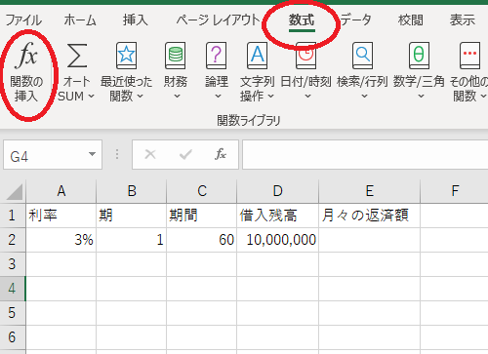Select cell with value 3%
Screen dimensions: 488x354
click(x=61, y=240)
